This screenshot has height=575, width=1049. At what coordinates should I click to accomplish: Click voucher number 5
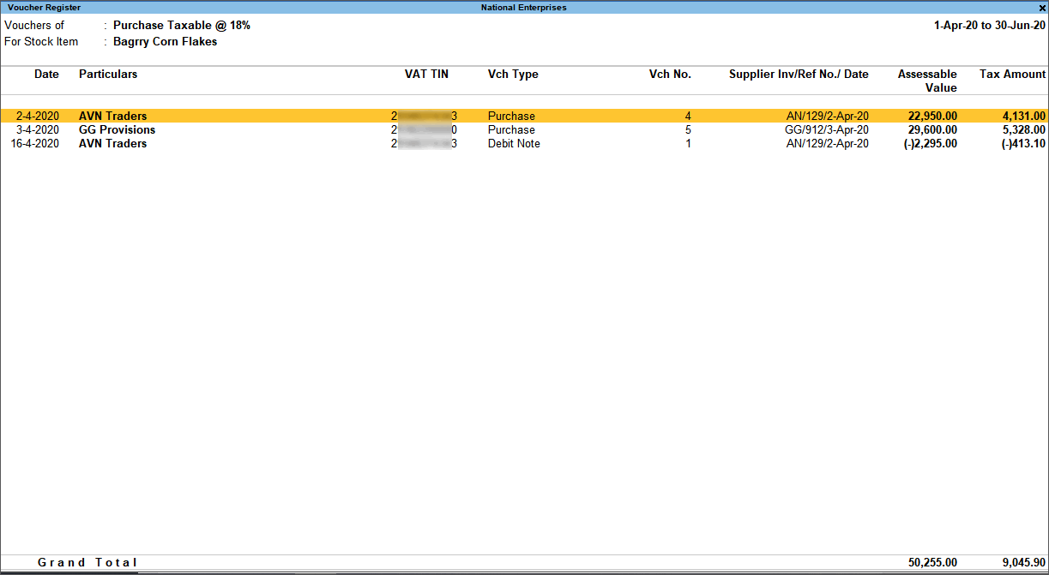(688, 129)
